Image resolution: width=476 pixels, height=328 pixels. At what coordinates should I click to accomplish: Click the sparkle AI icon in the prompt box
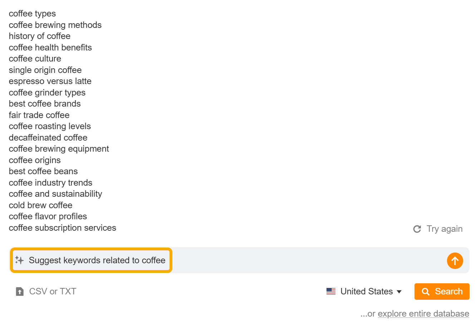[20, 260]
